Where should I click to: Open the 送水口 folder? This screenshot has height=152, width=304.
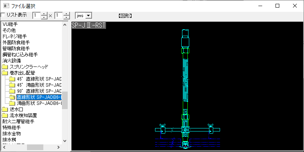tap(16, 109)
